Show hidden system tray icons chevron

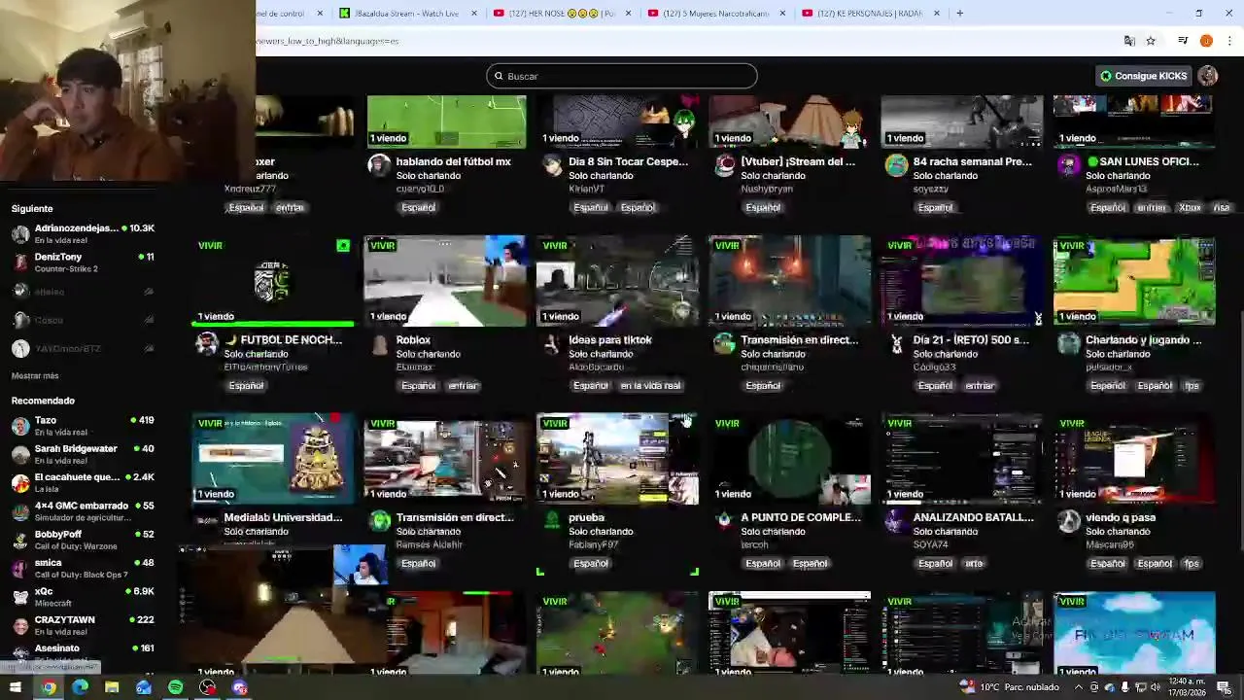click(1080, 687)
